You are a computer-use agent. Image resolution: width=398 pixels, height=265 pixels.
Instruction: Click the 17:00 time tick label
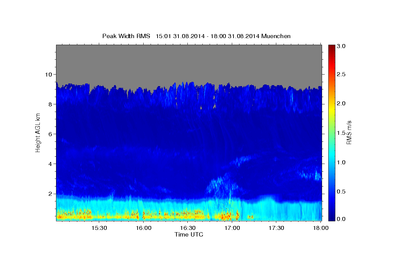(232, 228)
